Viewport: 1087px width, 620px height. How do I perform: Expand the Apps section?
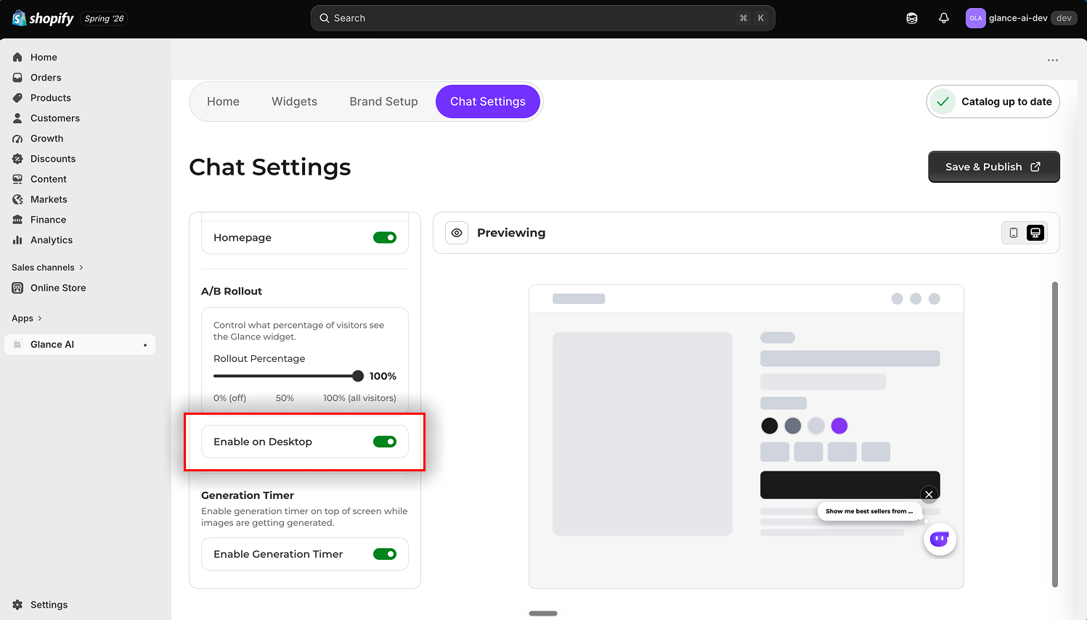point(27,318)
